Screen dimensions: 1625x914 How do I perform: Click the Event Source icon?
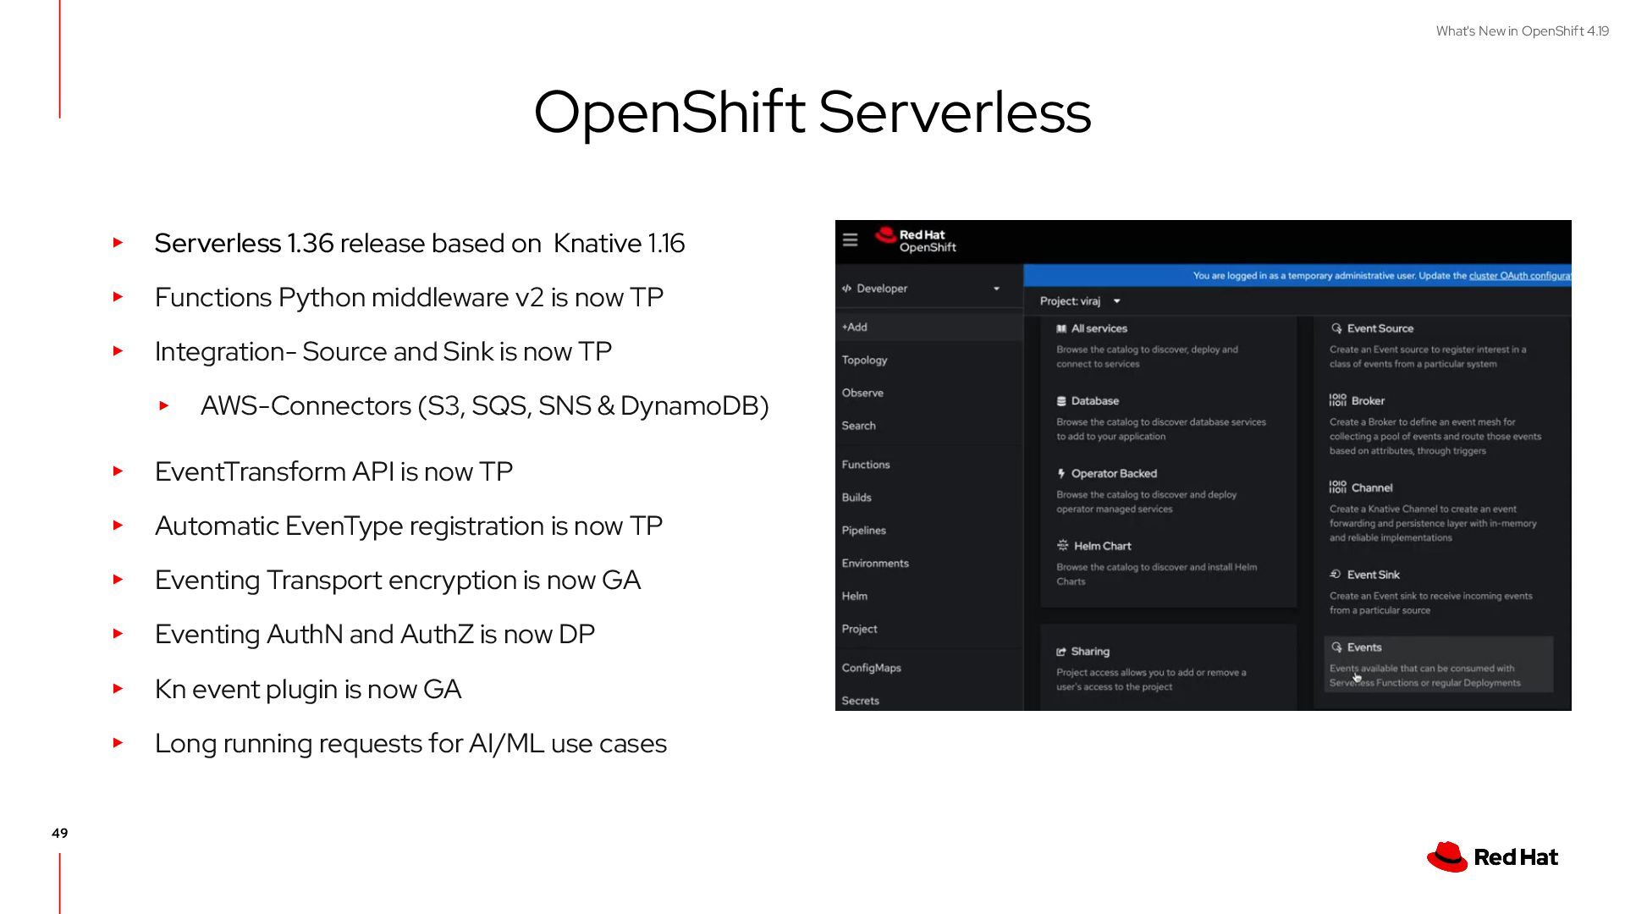[x=1336, y=328]
